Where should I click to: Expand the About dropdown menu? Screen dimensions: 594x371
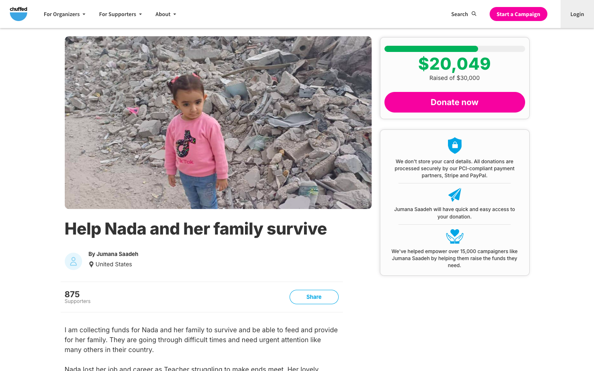pos(165,14)
